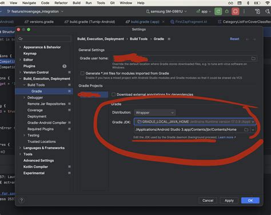Expand Appearance & Behavior settings group

click(x=20, y=47)
